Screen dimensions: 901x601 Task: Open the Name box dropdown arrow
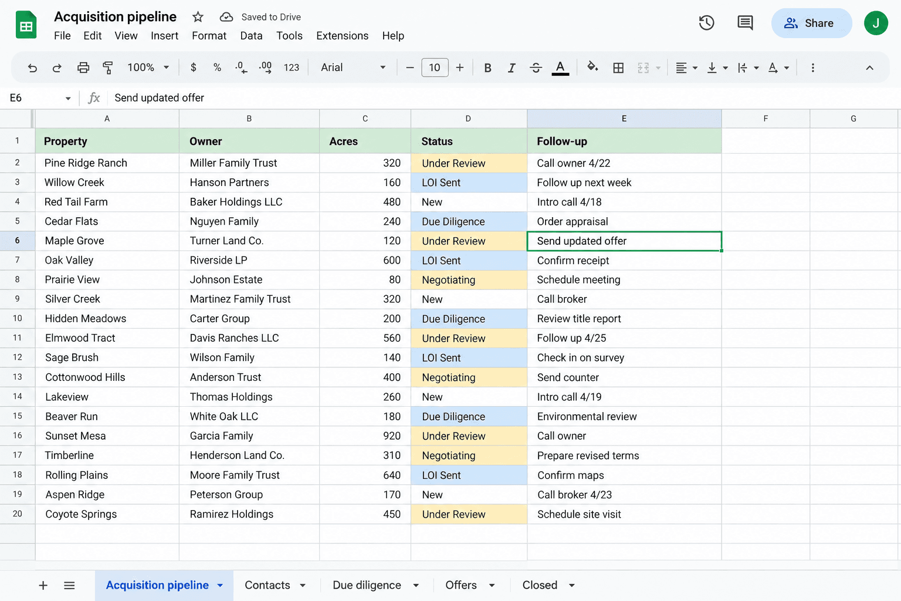[68, 99]
